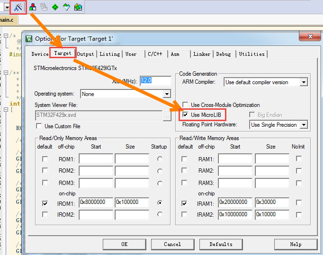323x255 pixels.
Task: Open the target selection dropdown in toolbar
Action: [7, 8]
